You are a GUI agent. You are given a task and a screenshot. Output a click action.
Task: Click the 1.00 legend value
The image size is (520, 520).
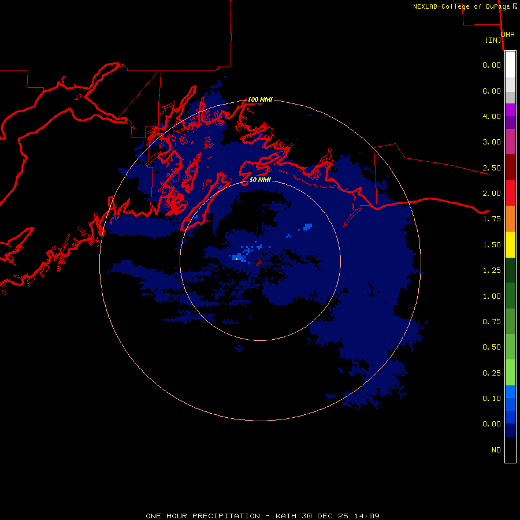(x=492, y=296)
